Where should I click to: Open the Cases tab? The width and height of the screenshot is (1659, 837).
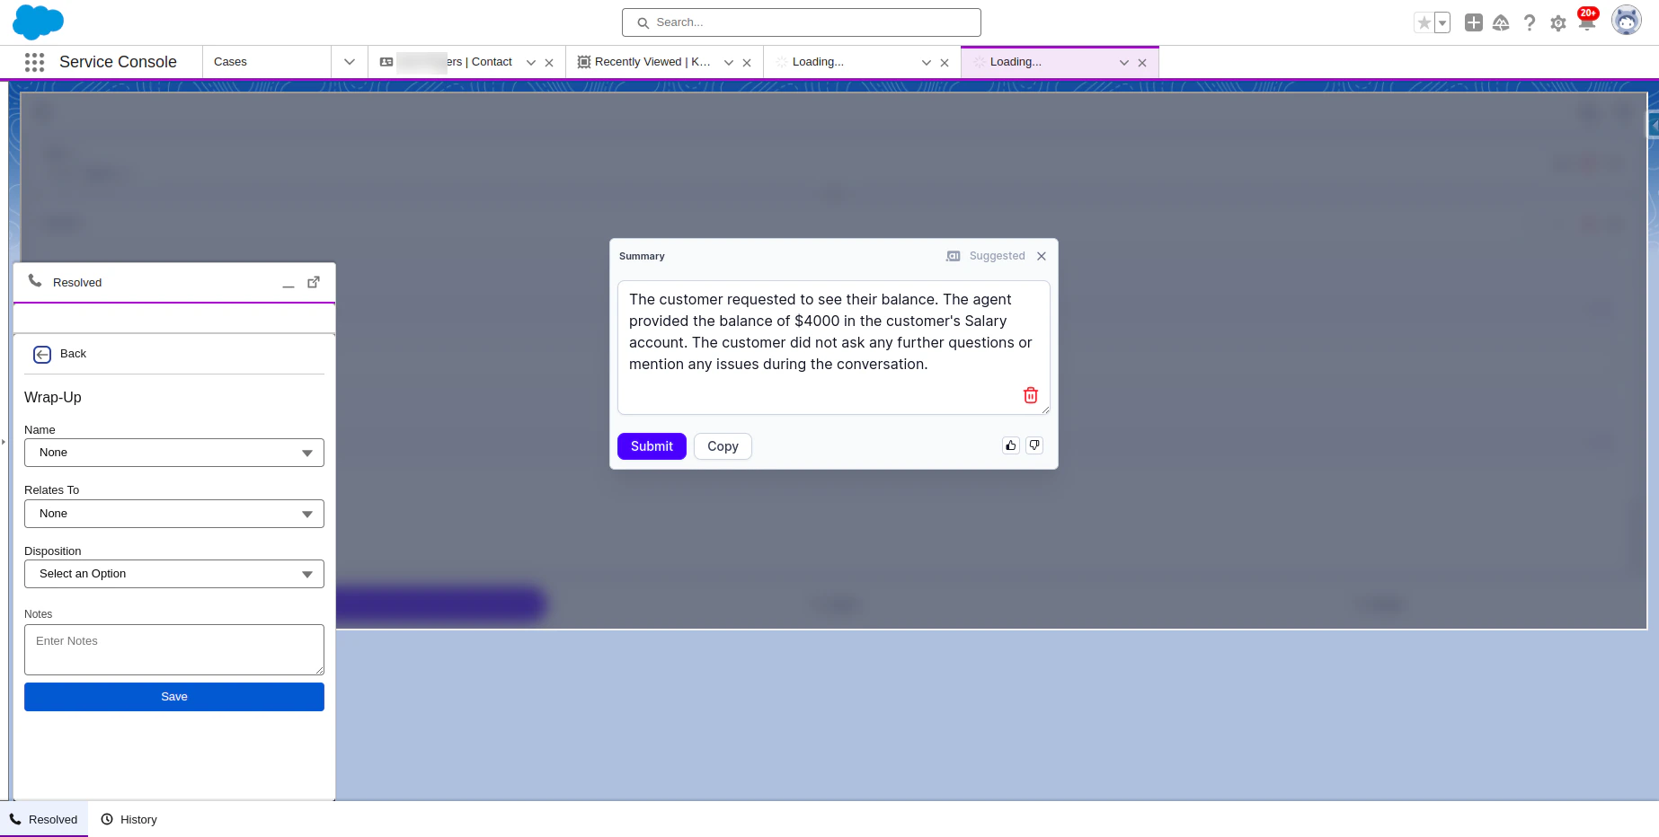pyautogui.click(x=230, y=62)
